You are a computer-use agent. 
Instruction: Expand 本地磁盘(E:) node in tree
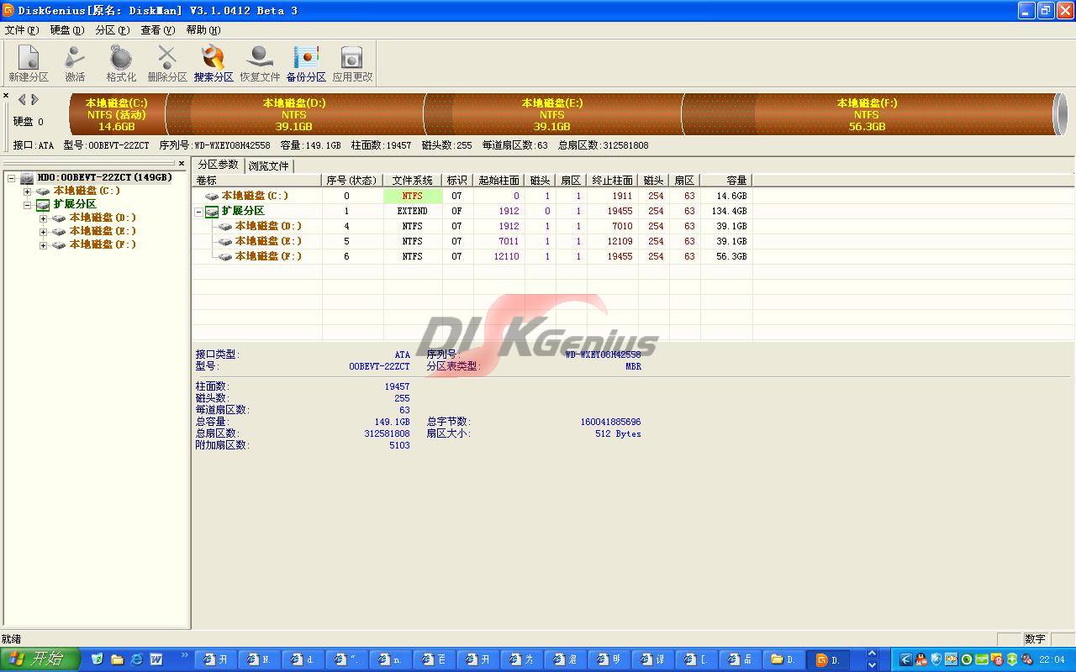point(44,232)
